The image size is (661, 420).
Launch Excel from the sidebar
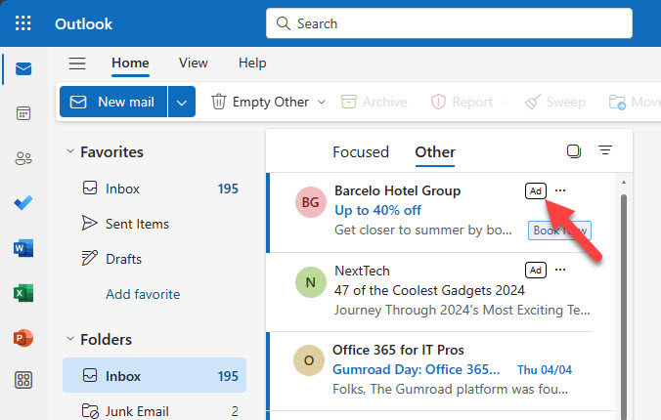(x=23, y=293)
